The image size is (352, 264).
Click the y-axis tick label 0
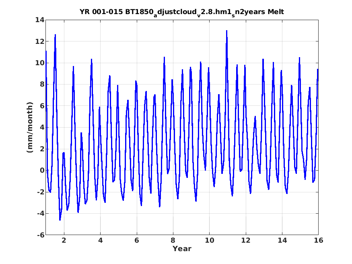pos(42,170)
